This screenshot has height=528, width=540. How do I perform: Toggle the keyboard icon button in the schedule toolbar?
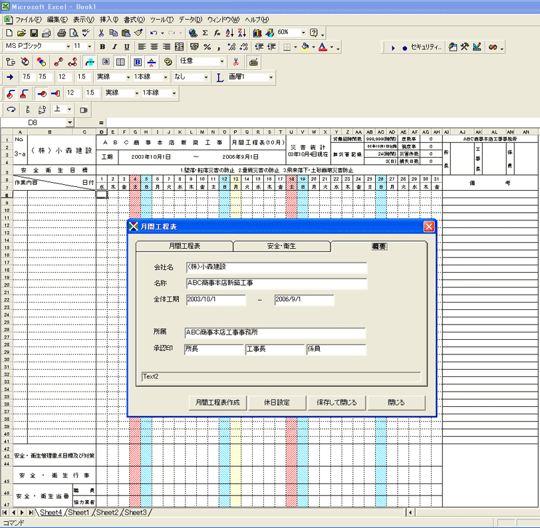coord(253,62)
